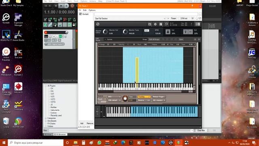Open Track 1 FX button

[x=60, y=36]
